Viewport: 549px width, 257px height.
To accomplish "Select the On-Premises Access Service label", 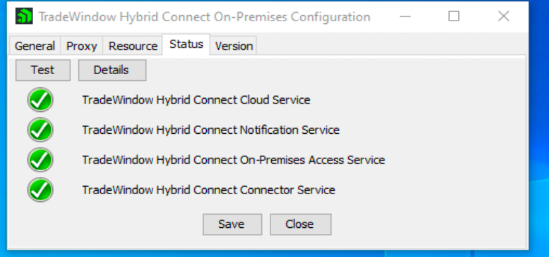I will pos(234,160).
